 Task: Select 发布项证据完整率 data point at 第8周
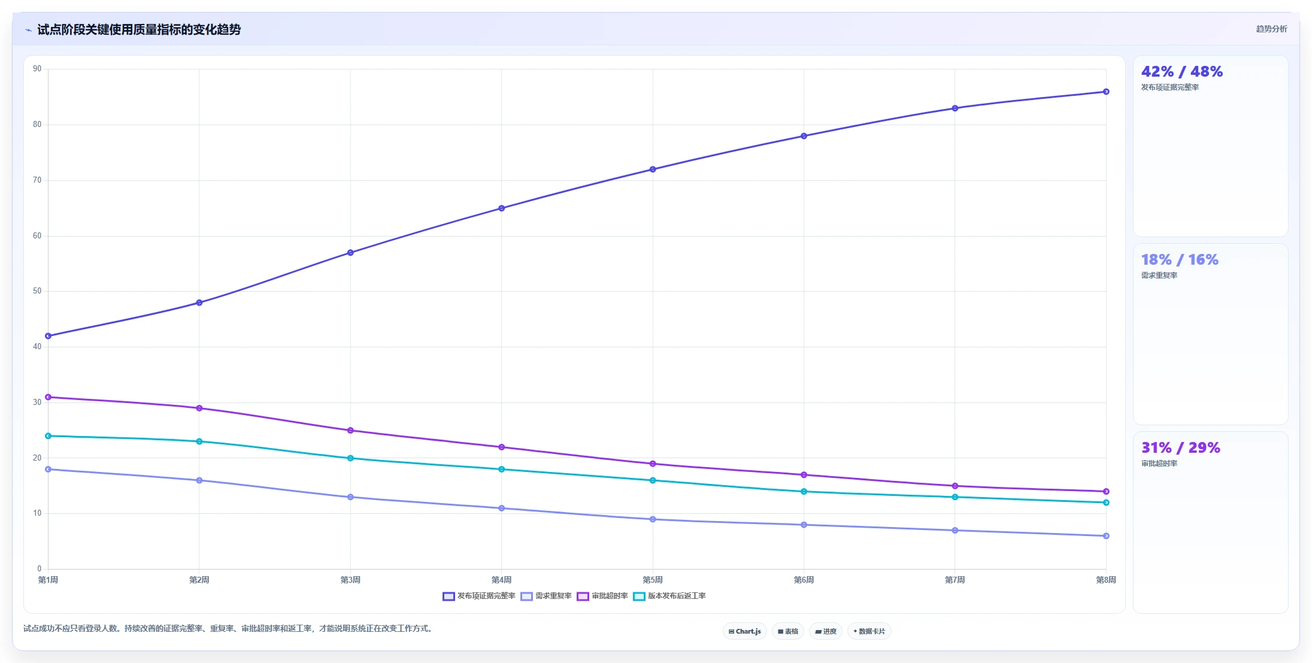(x=1106, y=92)
